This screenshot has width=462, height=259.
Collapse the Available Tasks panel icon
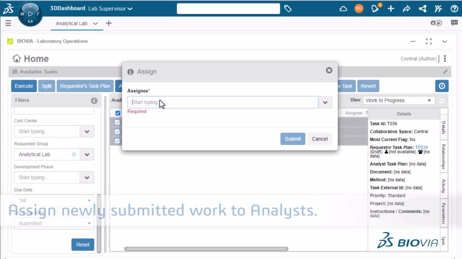(x=445, y=71)
